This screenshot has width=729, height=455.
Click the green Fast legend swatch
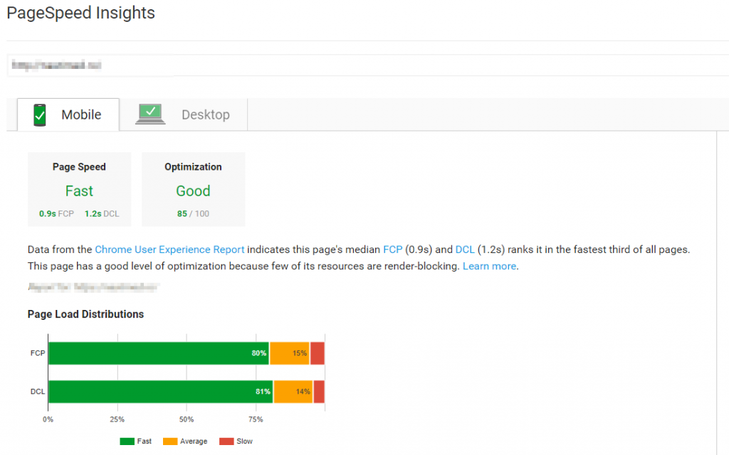pyautogui.click(x=127, y=441)
